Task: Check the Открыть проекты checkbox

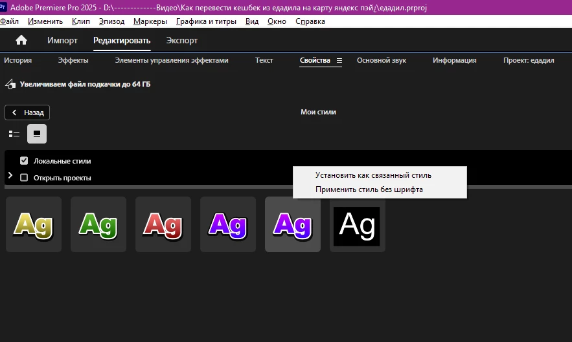Action: [24, 178]
